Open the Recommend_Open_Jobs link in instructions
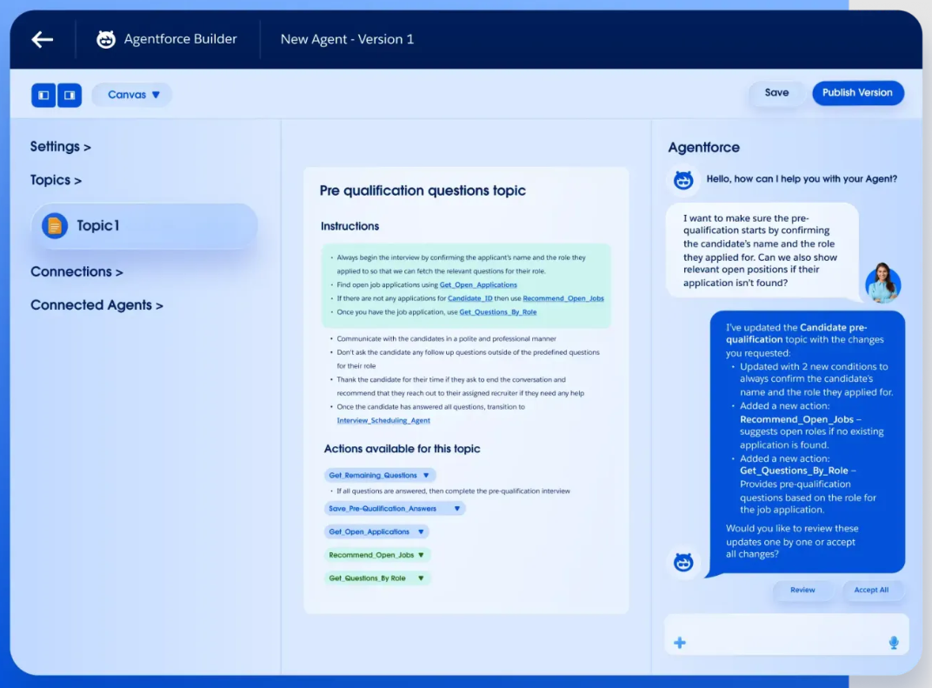 563,298
